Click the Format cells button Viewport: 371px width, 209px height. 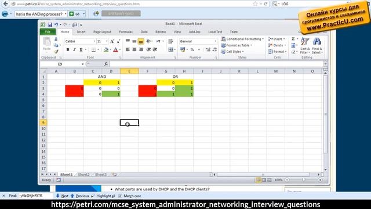click(277, 52)
